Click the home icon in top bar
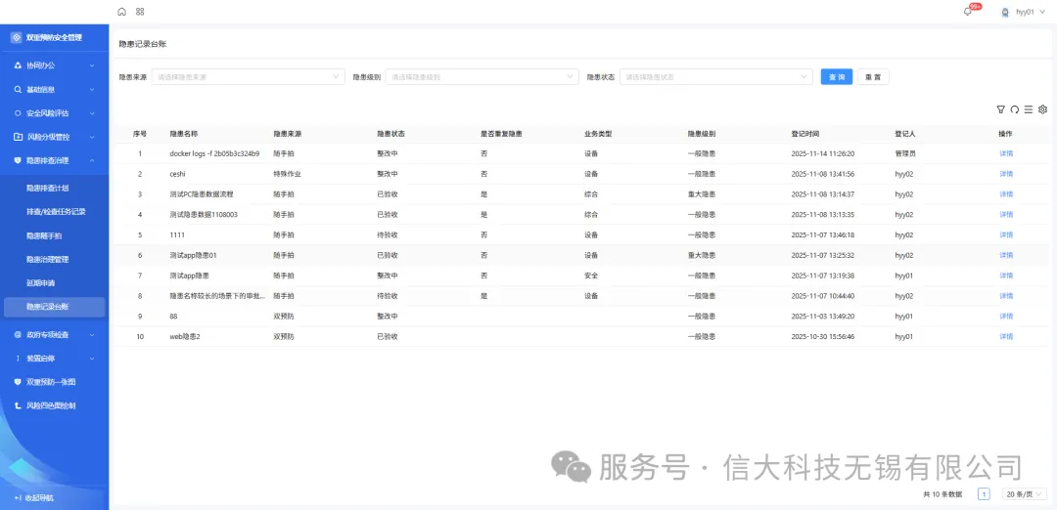 (x=121, y=12)
